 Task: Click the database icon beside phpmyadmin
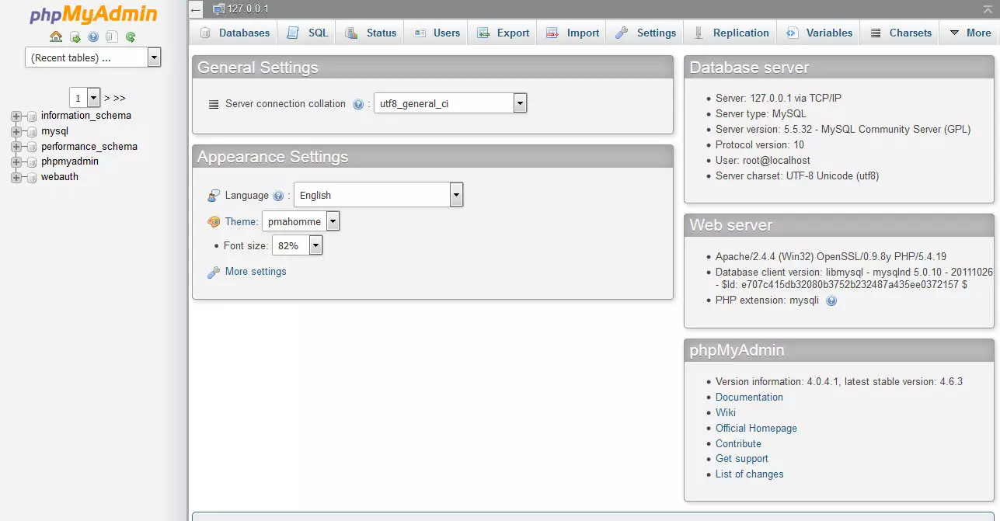[32, 162]
